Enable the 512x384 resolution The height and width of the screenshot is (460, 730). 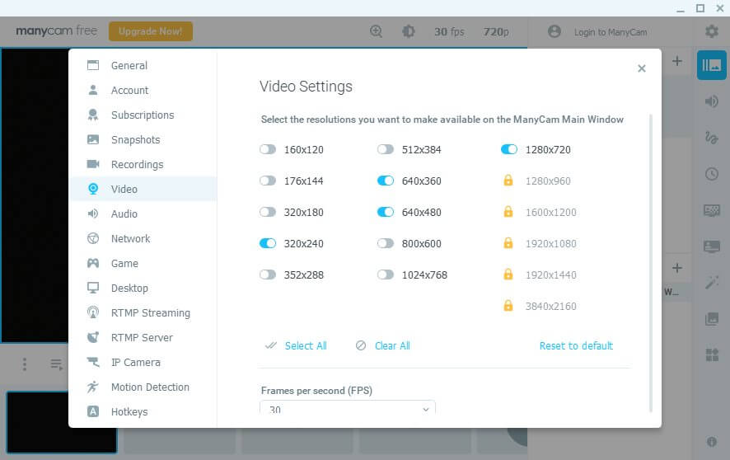386,149
